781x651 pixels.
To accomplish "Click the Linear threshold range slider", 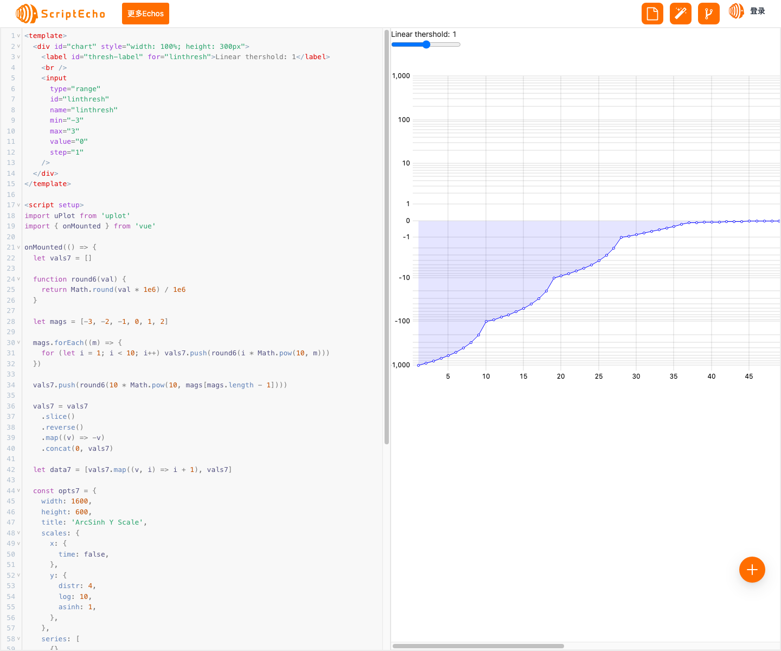I will (x=426, y=44).
